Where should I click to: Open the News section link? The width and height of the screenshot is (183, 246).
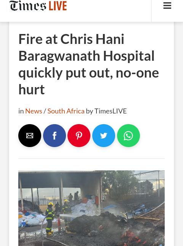coord(34,111)
